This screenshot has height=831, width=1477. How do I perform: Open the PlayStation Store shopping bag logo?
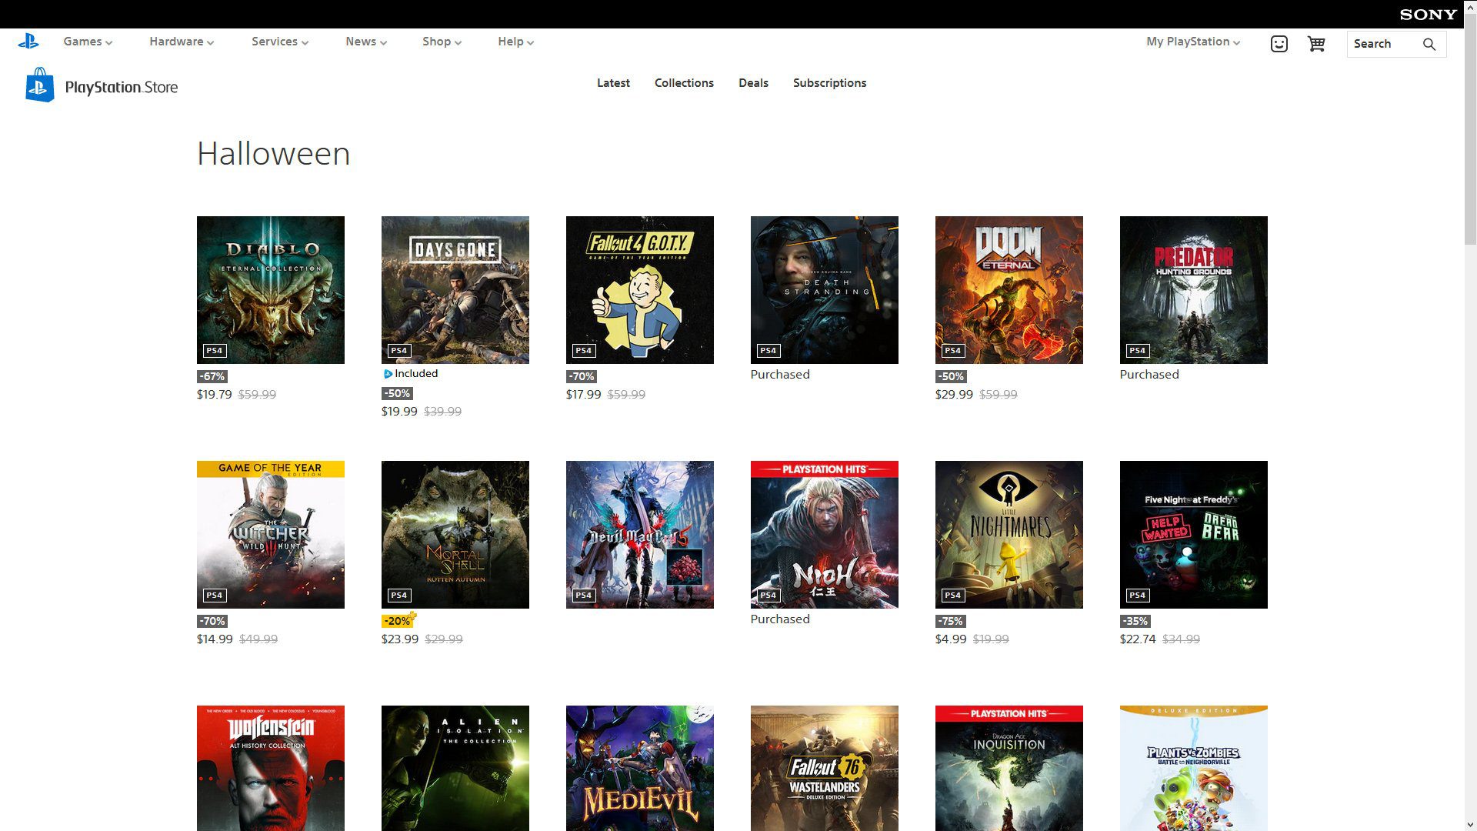pos(40,85)
